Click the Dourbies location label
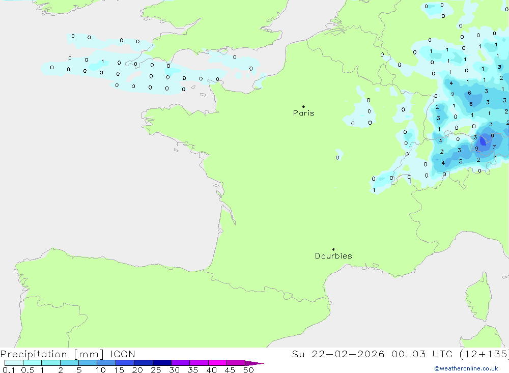This screenshot has width=509, height=373. click(x=333, y=256)
